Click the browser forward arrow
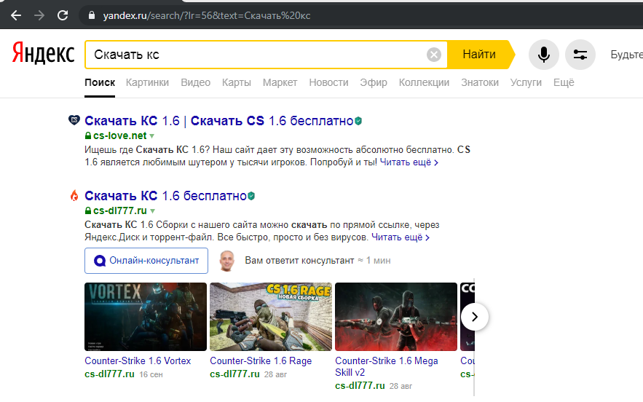Image resolution: width=643 pixels, height=402 pixels. pos(39,15)
